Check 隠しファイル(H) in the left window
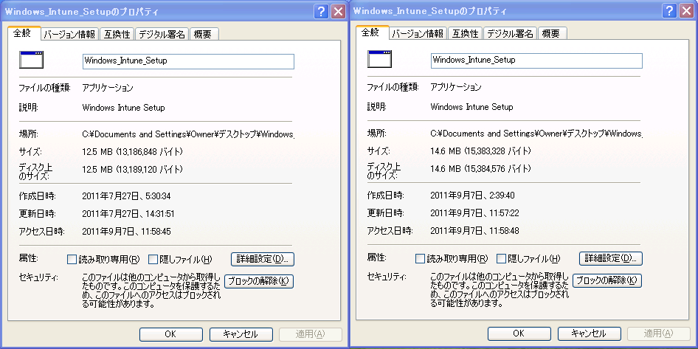The height and width of the screenshot is (349, 698). pyautogui.click(x=153, y=259)
